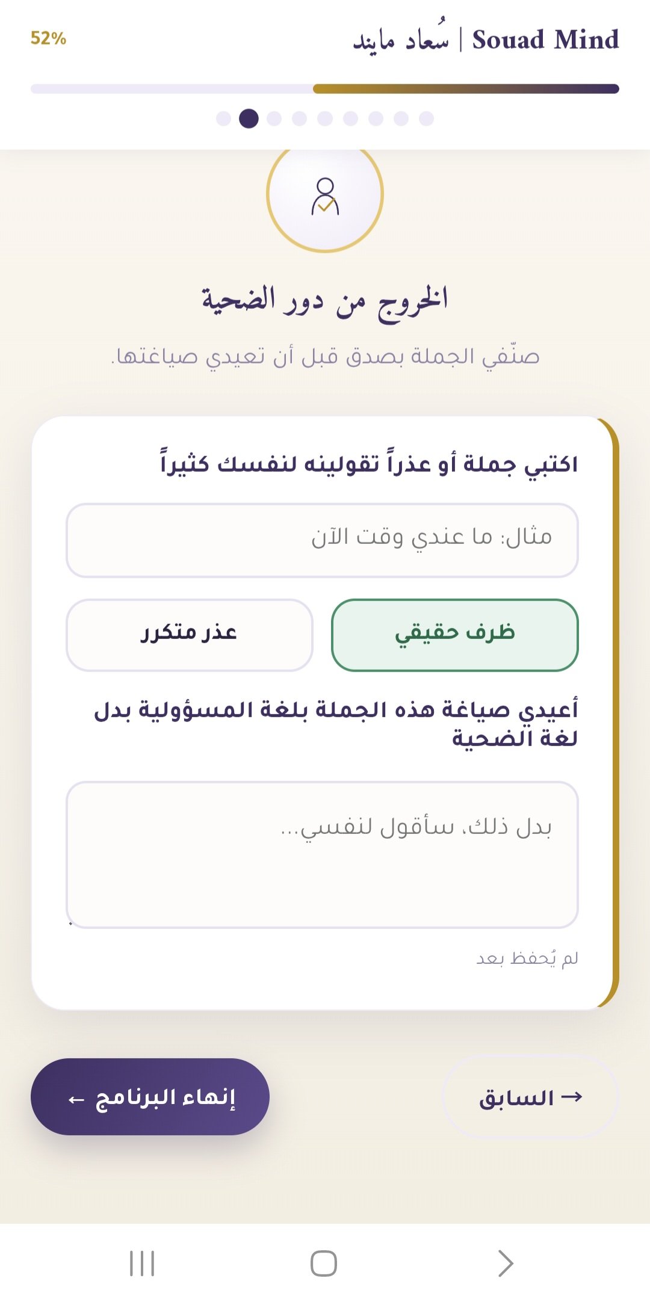Jump to the third step dot from left
The image size is (650, 1305).
coord(274,119)
